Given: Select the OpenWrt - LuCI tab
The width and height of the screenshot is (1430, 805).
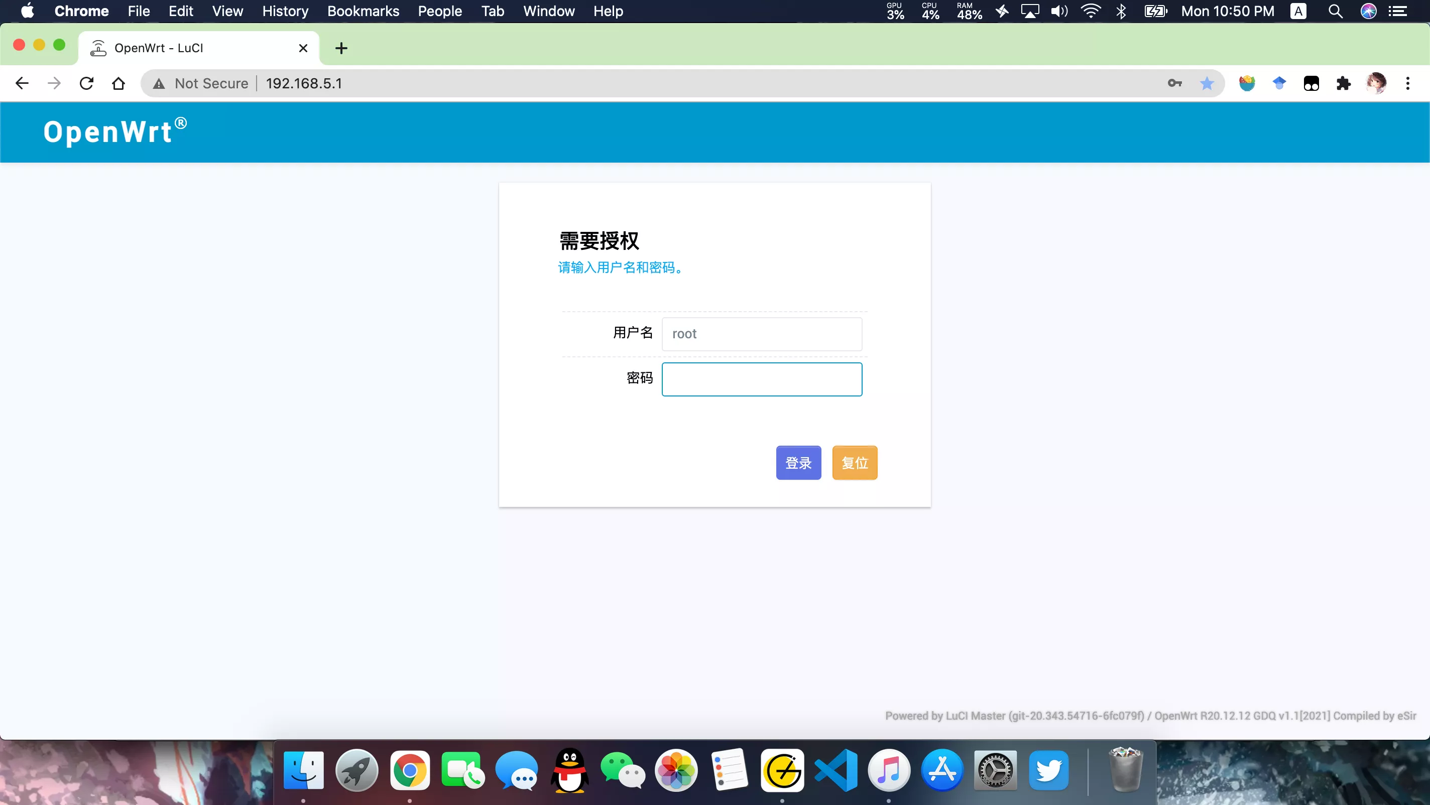Looking at the screenshot, I should click(x=199, y=48).
